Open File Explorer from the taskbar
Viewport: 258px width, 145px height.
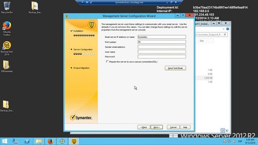coord(39,141)
